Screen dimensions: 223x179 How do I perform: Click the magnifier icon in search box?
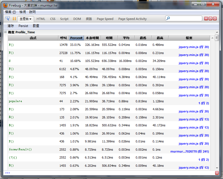(168, 18)
